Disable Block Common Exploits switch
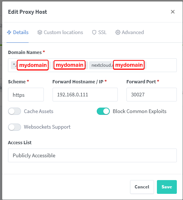 pyautogui.click(x=103, y=111)
